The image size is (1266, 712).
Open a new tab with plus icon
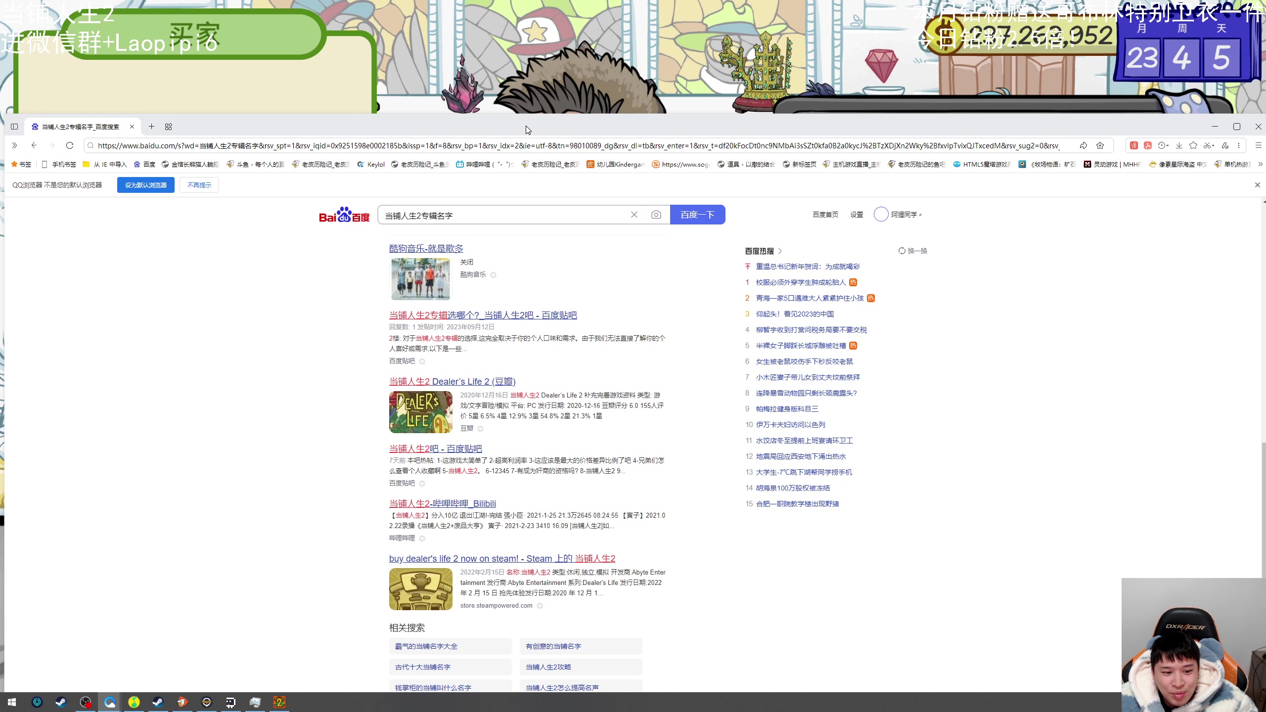pos(151,127)
